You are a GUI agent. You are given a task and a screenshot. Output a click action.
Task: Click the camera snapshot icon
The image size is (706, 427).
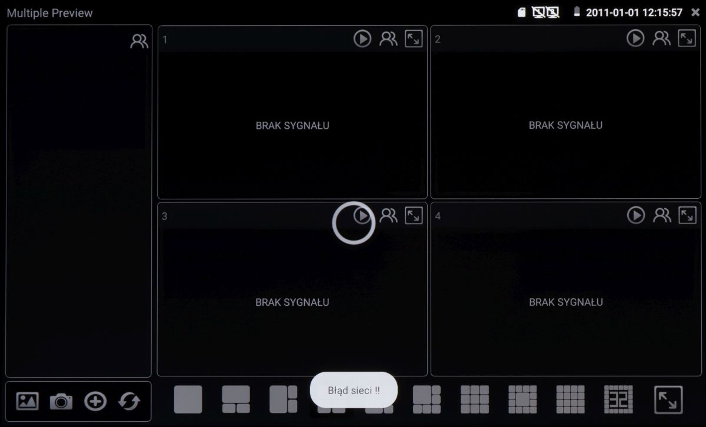pyautogui.click(x=61, y=402)
